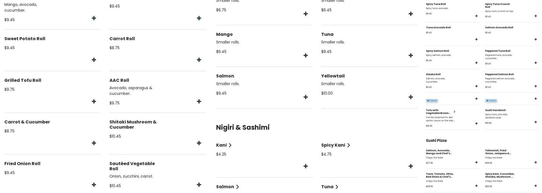Open the Tofu with Vegetable Brown chevron

click(455, 112)
